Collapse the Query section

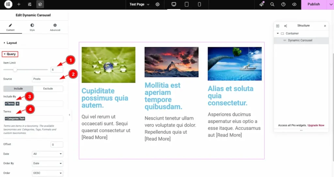pyautogui.click(x=10, y=54)
